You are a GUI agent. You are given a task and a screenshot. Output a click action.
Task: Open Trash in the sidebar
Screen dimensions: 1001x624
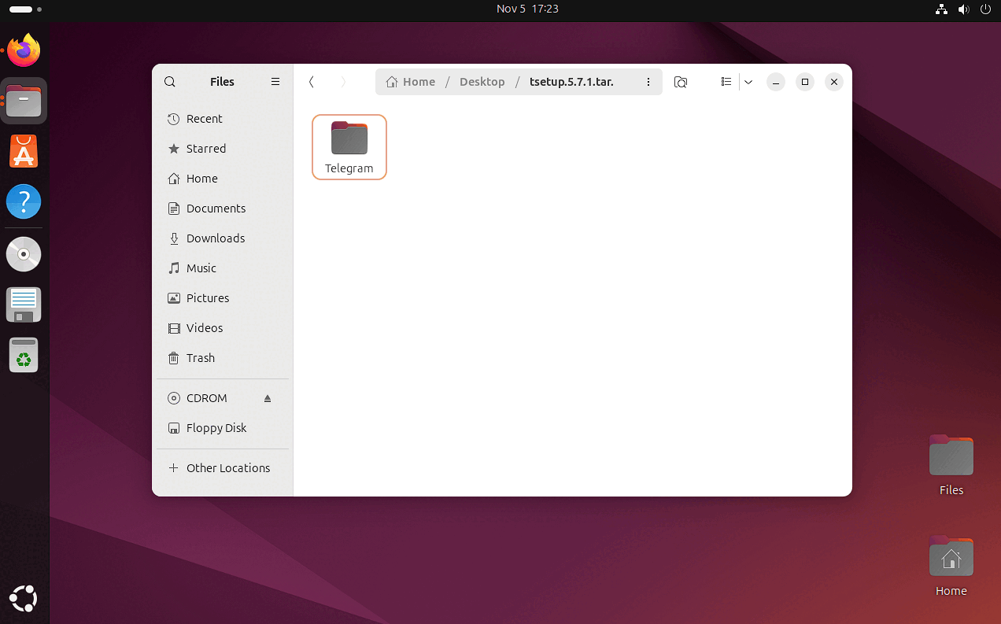tap(223, 358)
